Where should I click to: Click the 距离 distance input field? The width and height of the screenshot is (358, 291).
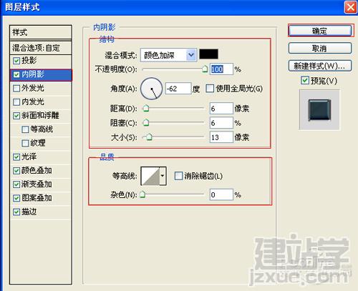coord(221,109)
